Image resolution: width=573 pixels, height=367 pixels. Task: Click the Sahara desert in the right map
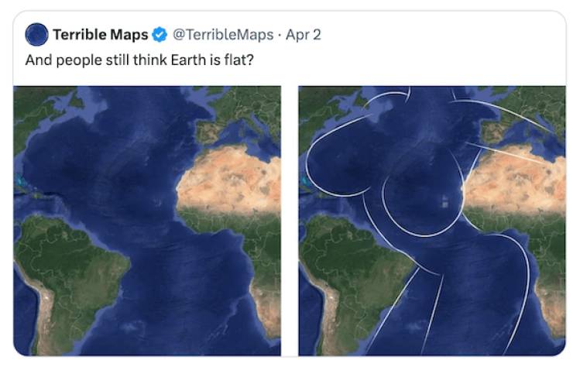click(519, 182)
